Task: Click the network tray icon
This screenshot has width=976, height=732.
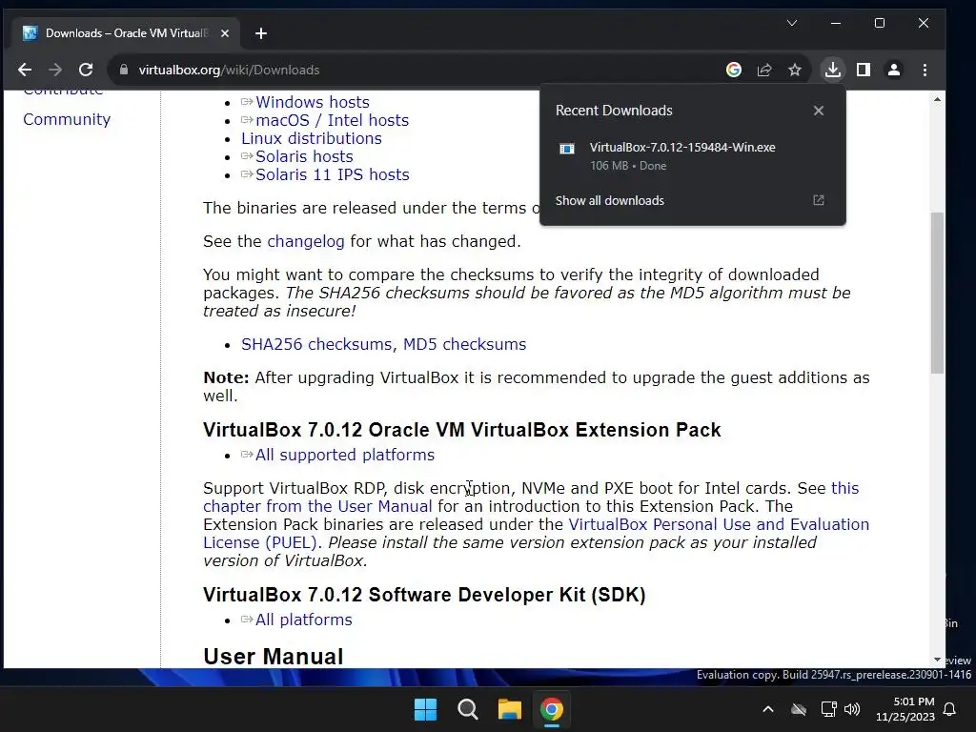Action: click(828, 709)
